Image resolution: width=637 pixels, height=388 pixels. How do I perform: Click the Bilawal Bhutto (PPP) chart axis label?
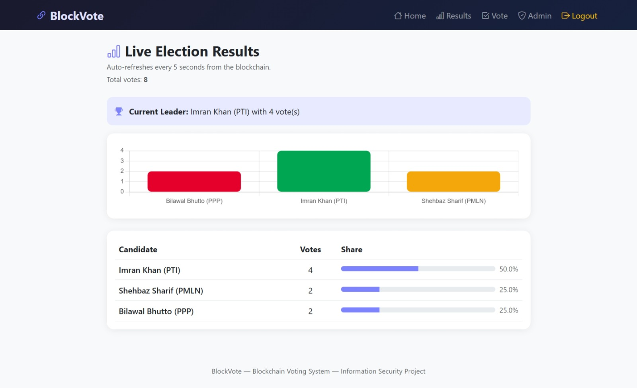click(x=194, y=201)
